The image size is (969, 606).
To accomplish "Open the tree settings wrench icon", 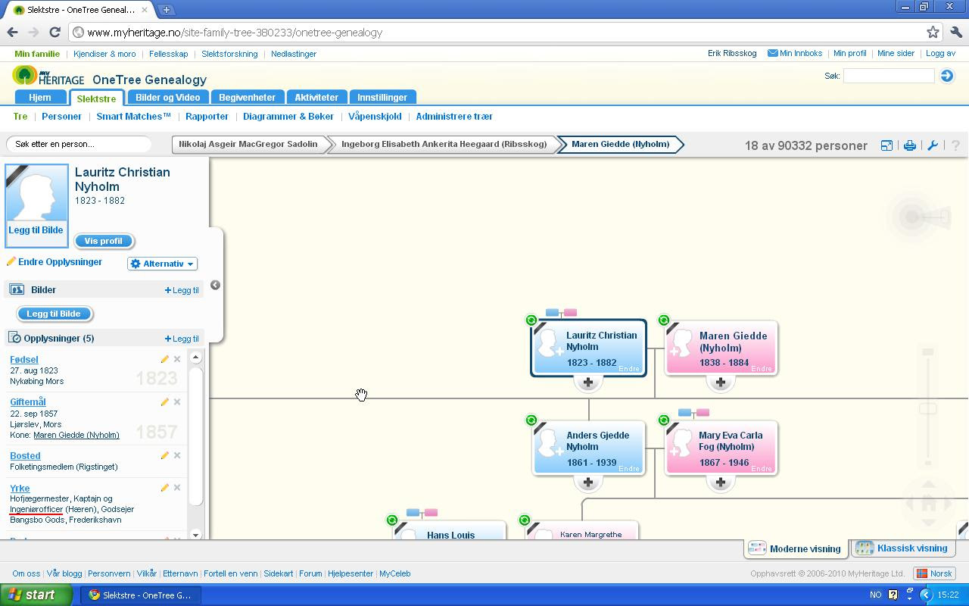I will click(x=933, y=145).
